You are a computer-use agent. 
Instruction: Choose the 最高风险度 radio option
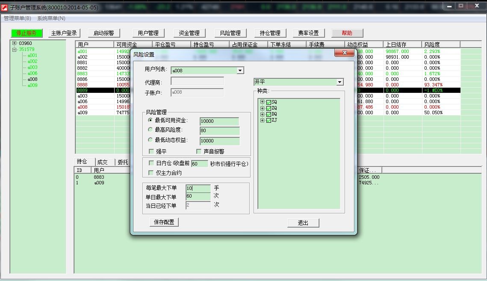pos(150,130)
